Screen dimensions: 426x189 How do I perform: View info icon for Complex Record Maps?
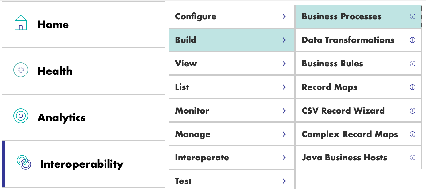[x=412, y=134]
